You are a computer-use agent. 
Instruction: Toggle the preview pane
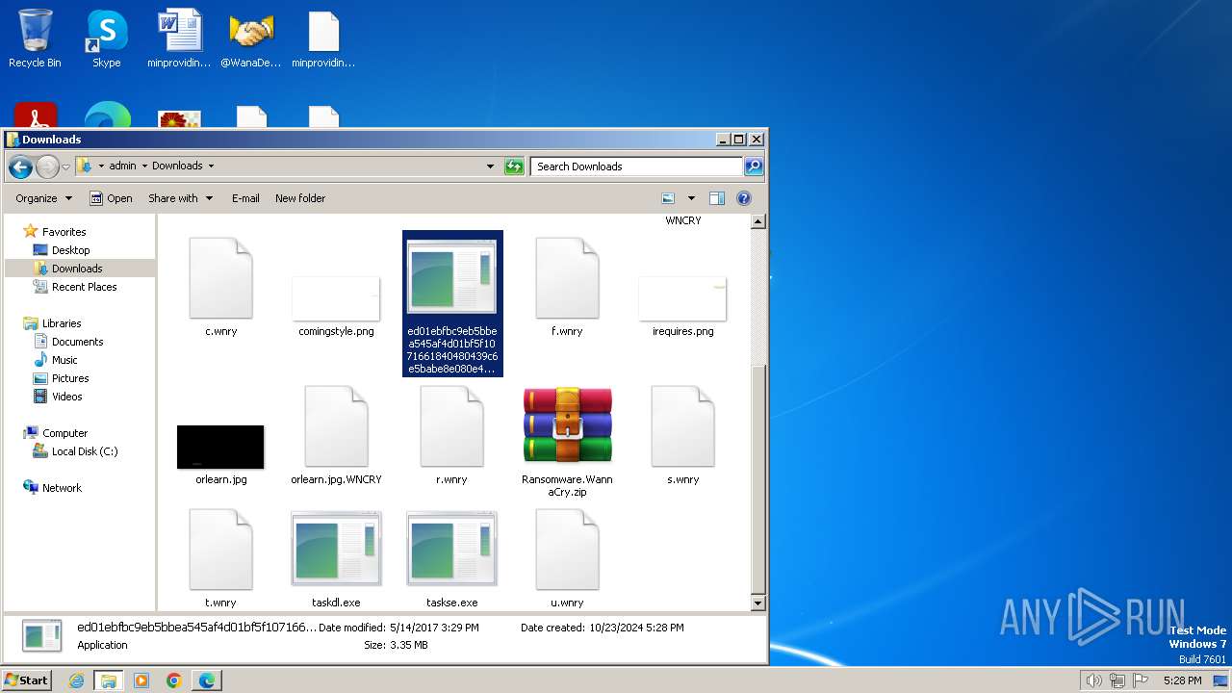point(717,198)
